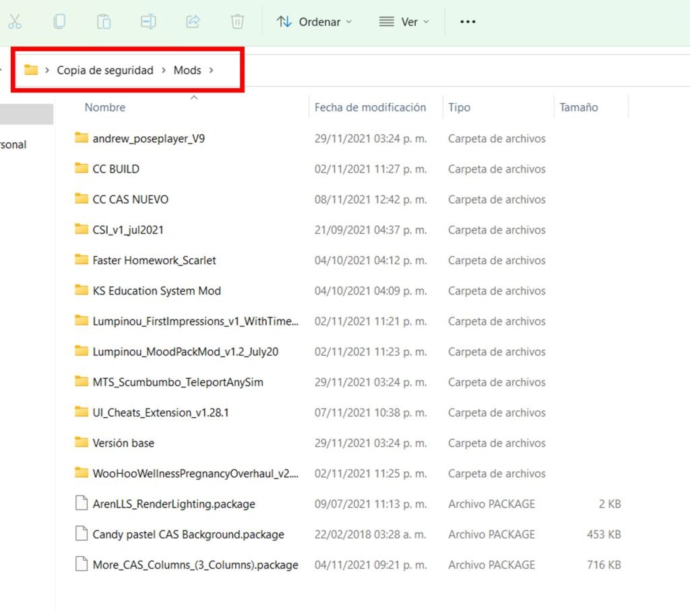Open the Ver view dropdown

(x=404, y=22)
